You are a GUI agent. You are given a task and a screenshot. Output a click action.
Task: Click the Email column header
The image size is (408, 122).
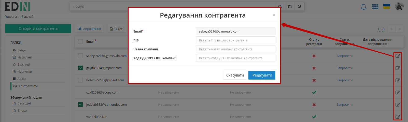(91, 41)
